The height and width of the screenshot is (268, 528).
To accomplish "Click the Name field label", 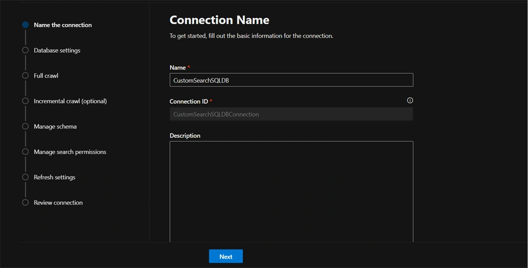I will (x=178, y=68).
